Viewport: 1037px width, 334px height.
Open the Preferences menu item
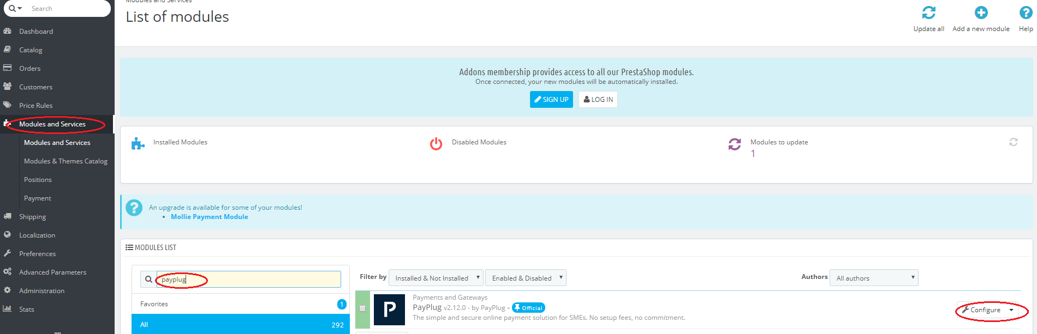tap(37, 254)
